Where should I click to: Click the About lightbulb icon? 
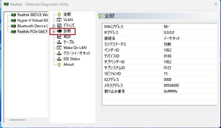59,65
